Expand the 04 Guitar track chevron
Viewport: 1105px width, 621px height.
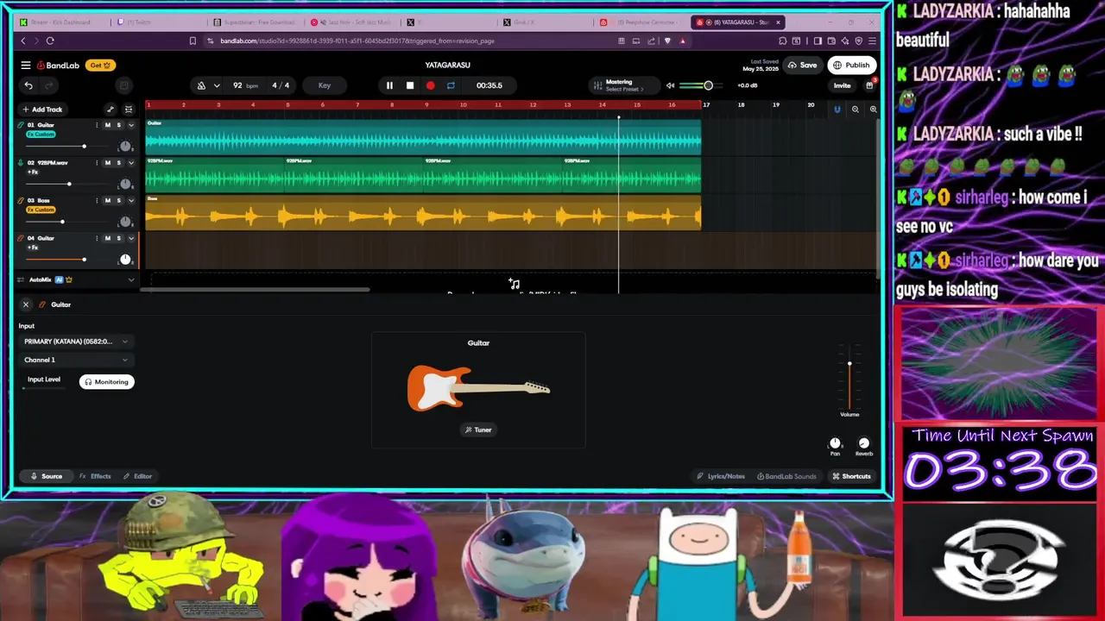(130, 238)
